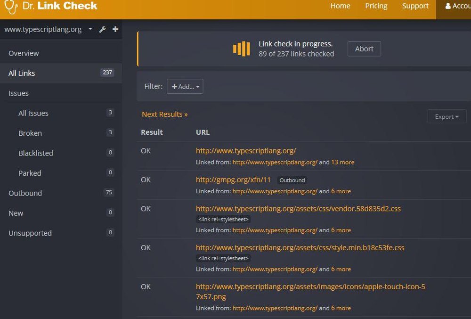Viewport: 471px width, 319px height.
Task: Show New links list
Action: 61,213
